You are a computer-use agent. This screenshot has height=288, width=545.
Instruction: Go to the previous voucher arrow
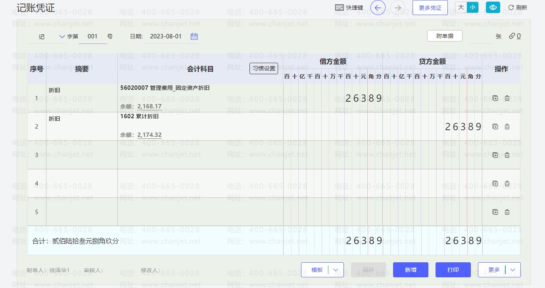point(378,8)
